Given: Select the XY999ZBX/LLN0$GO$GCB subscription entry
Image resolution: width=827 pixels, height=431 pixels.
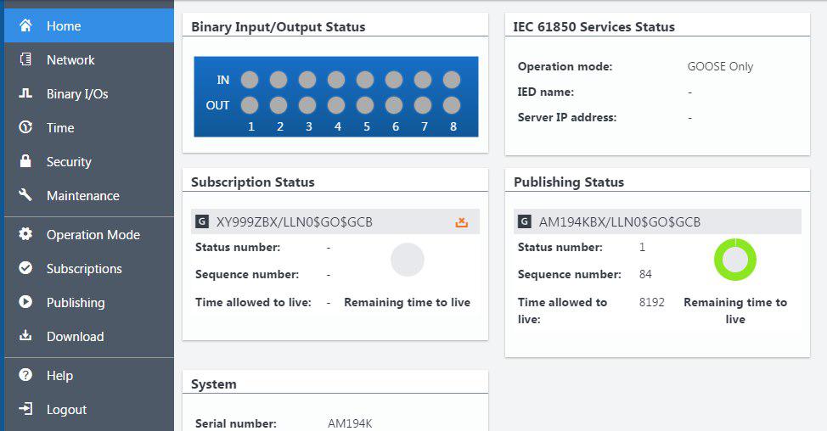Looking at the screenshot, I should click(294, 222).
